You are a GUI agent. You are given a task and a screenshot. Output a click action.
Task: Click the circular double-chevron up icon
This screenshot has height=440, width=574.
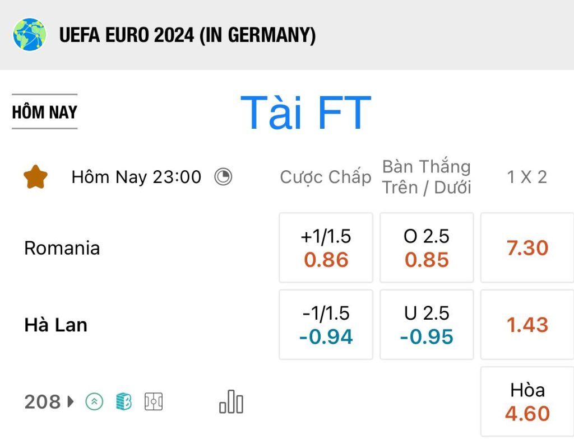[94, 401]
